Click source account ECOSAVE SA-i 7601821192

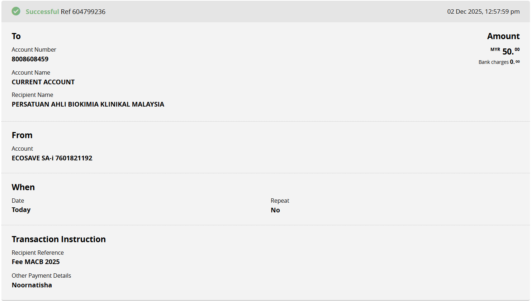pos(52,158)
